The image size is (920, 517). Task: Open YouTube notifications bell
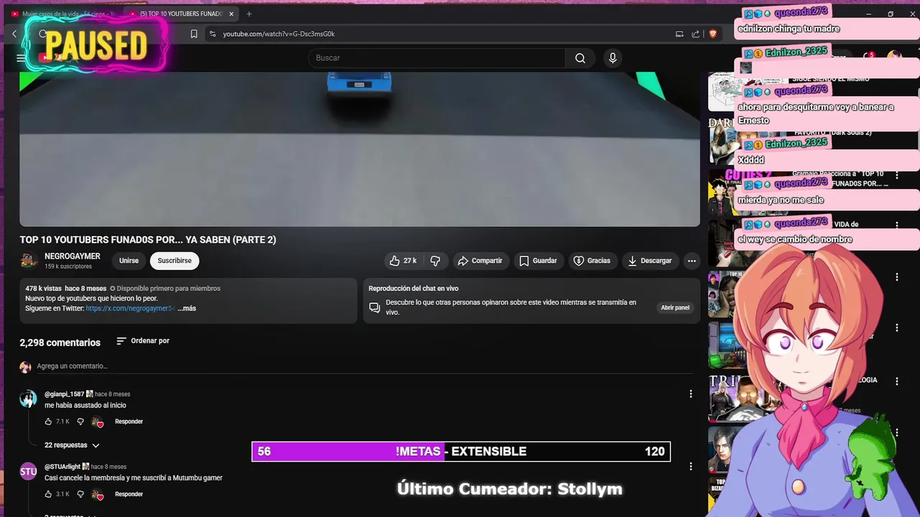869,57
